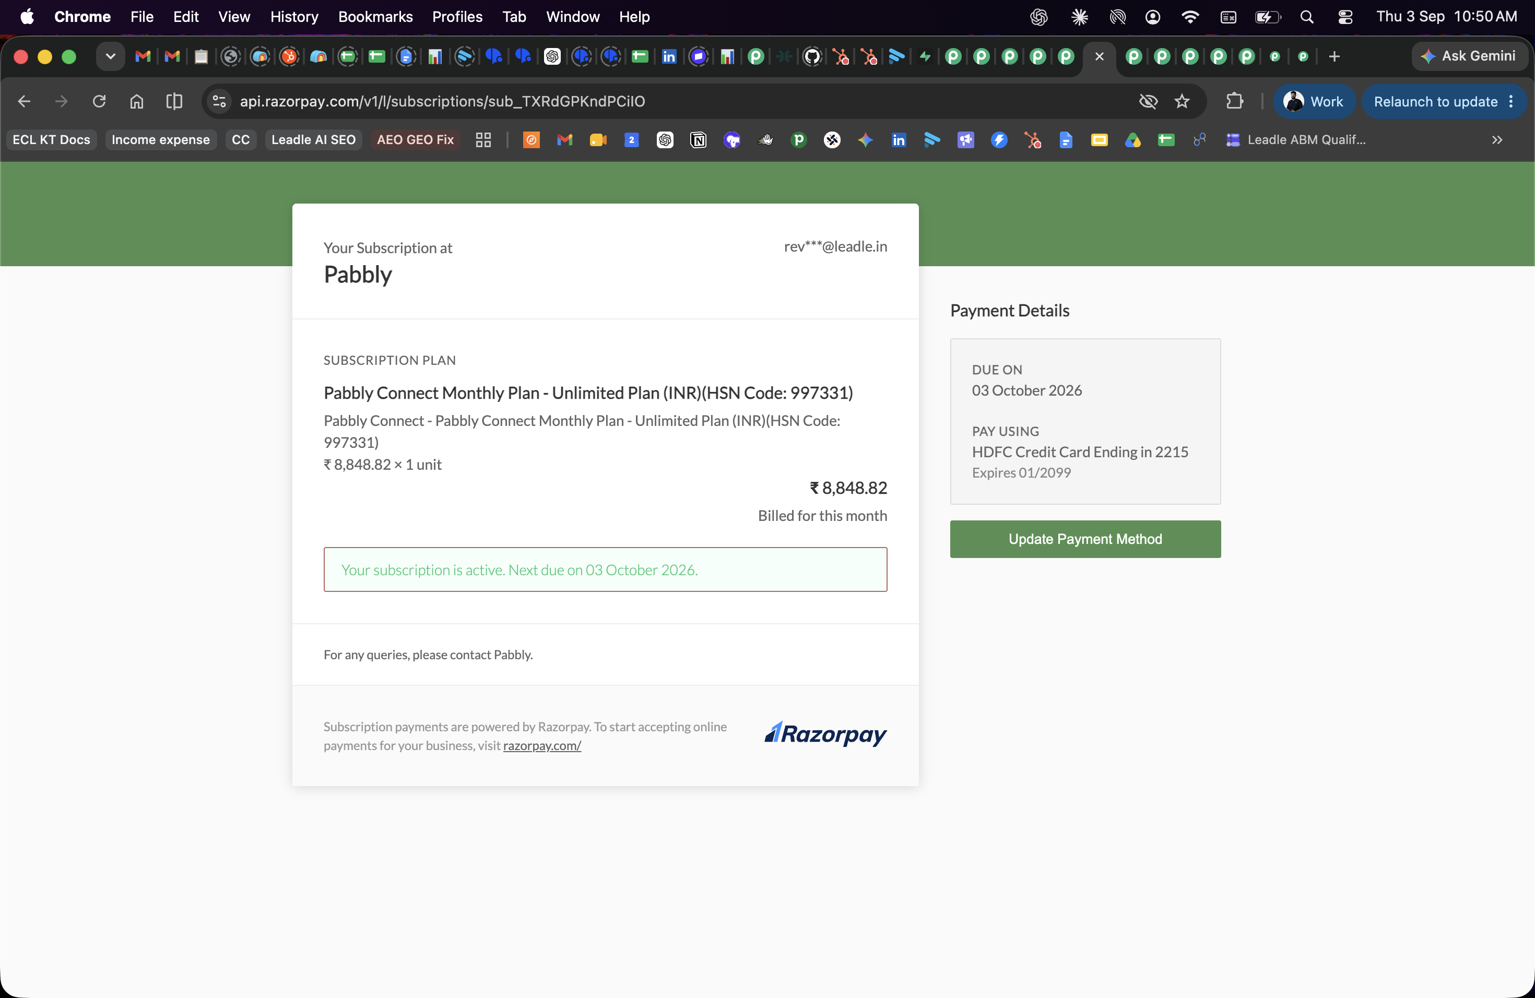Open the orange compass bookmark

tap(532, 140)
